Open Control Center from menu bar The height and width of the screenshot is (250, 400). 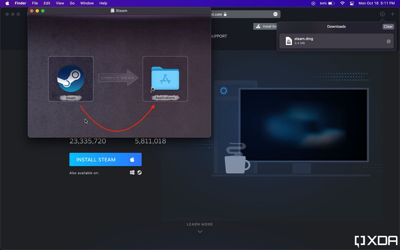pyautogui.click(x=352, y=3)
